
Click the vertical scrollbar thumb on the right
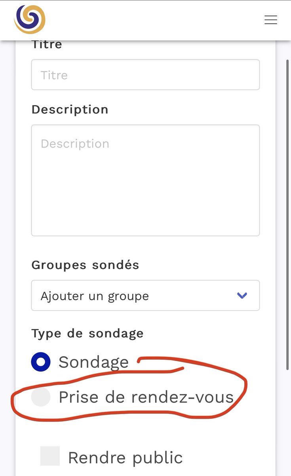click(x=287, y=214)
